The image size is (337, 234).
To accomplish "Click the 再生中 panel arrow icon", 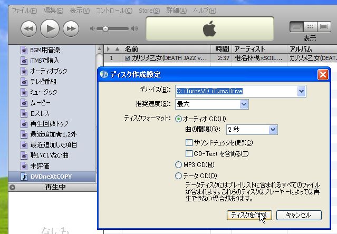I will [x=13, y=188].
